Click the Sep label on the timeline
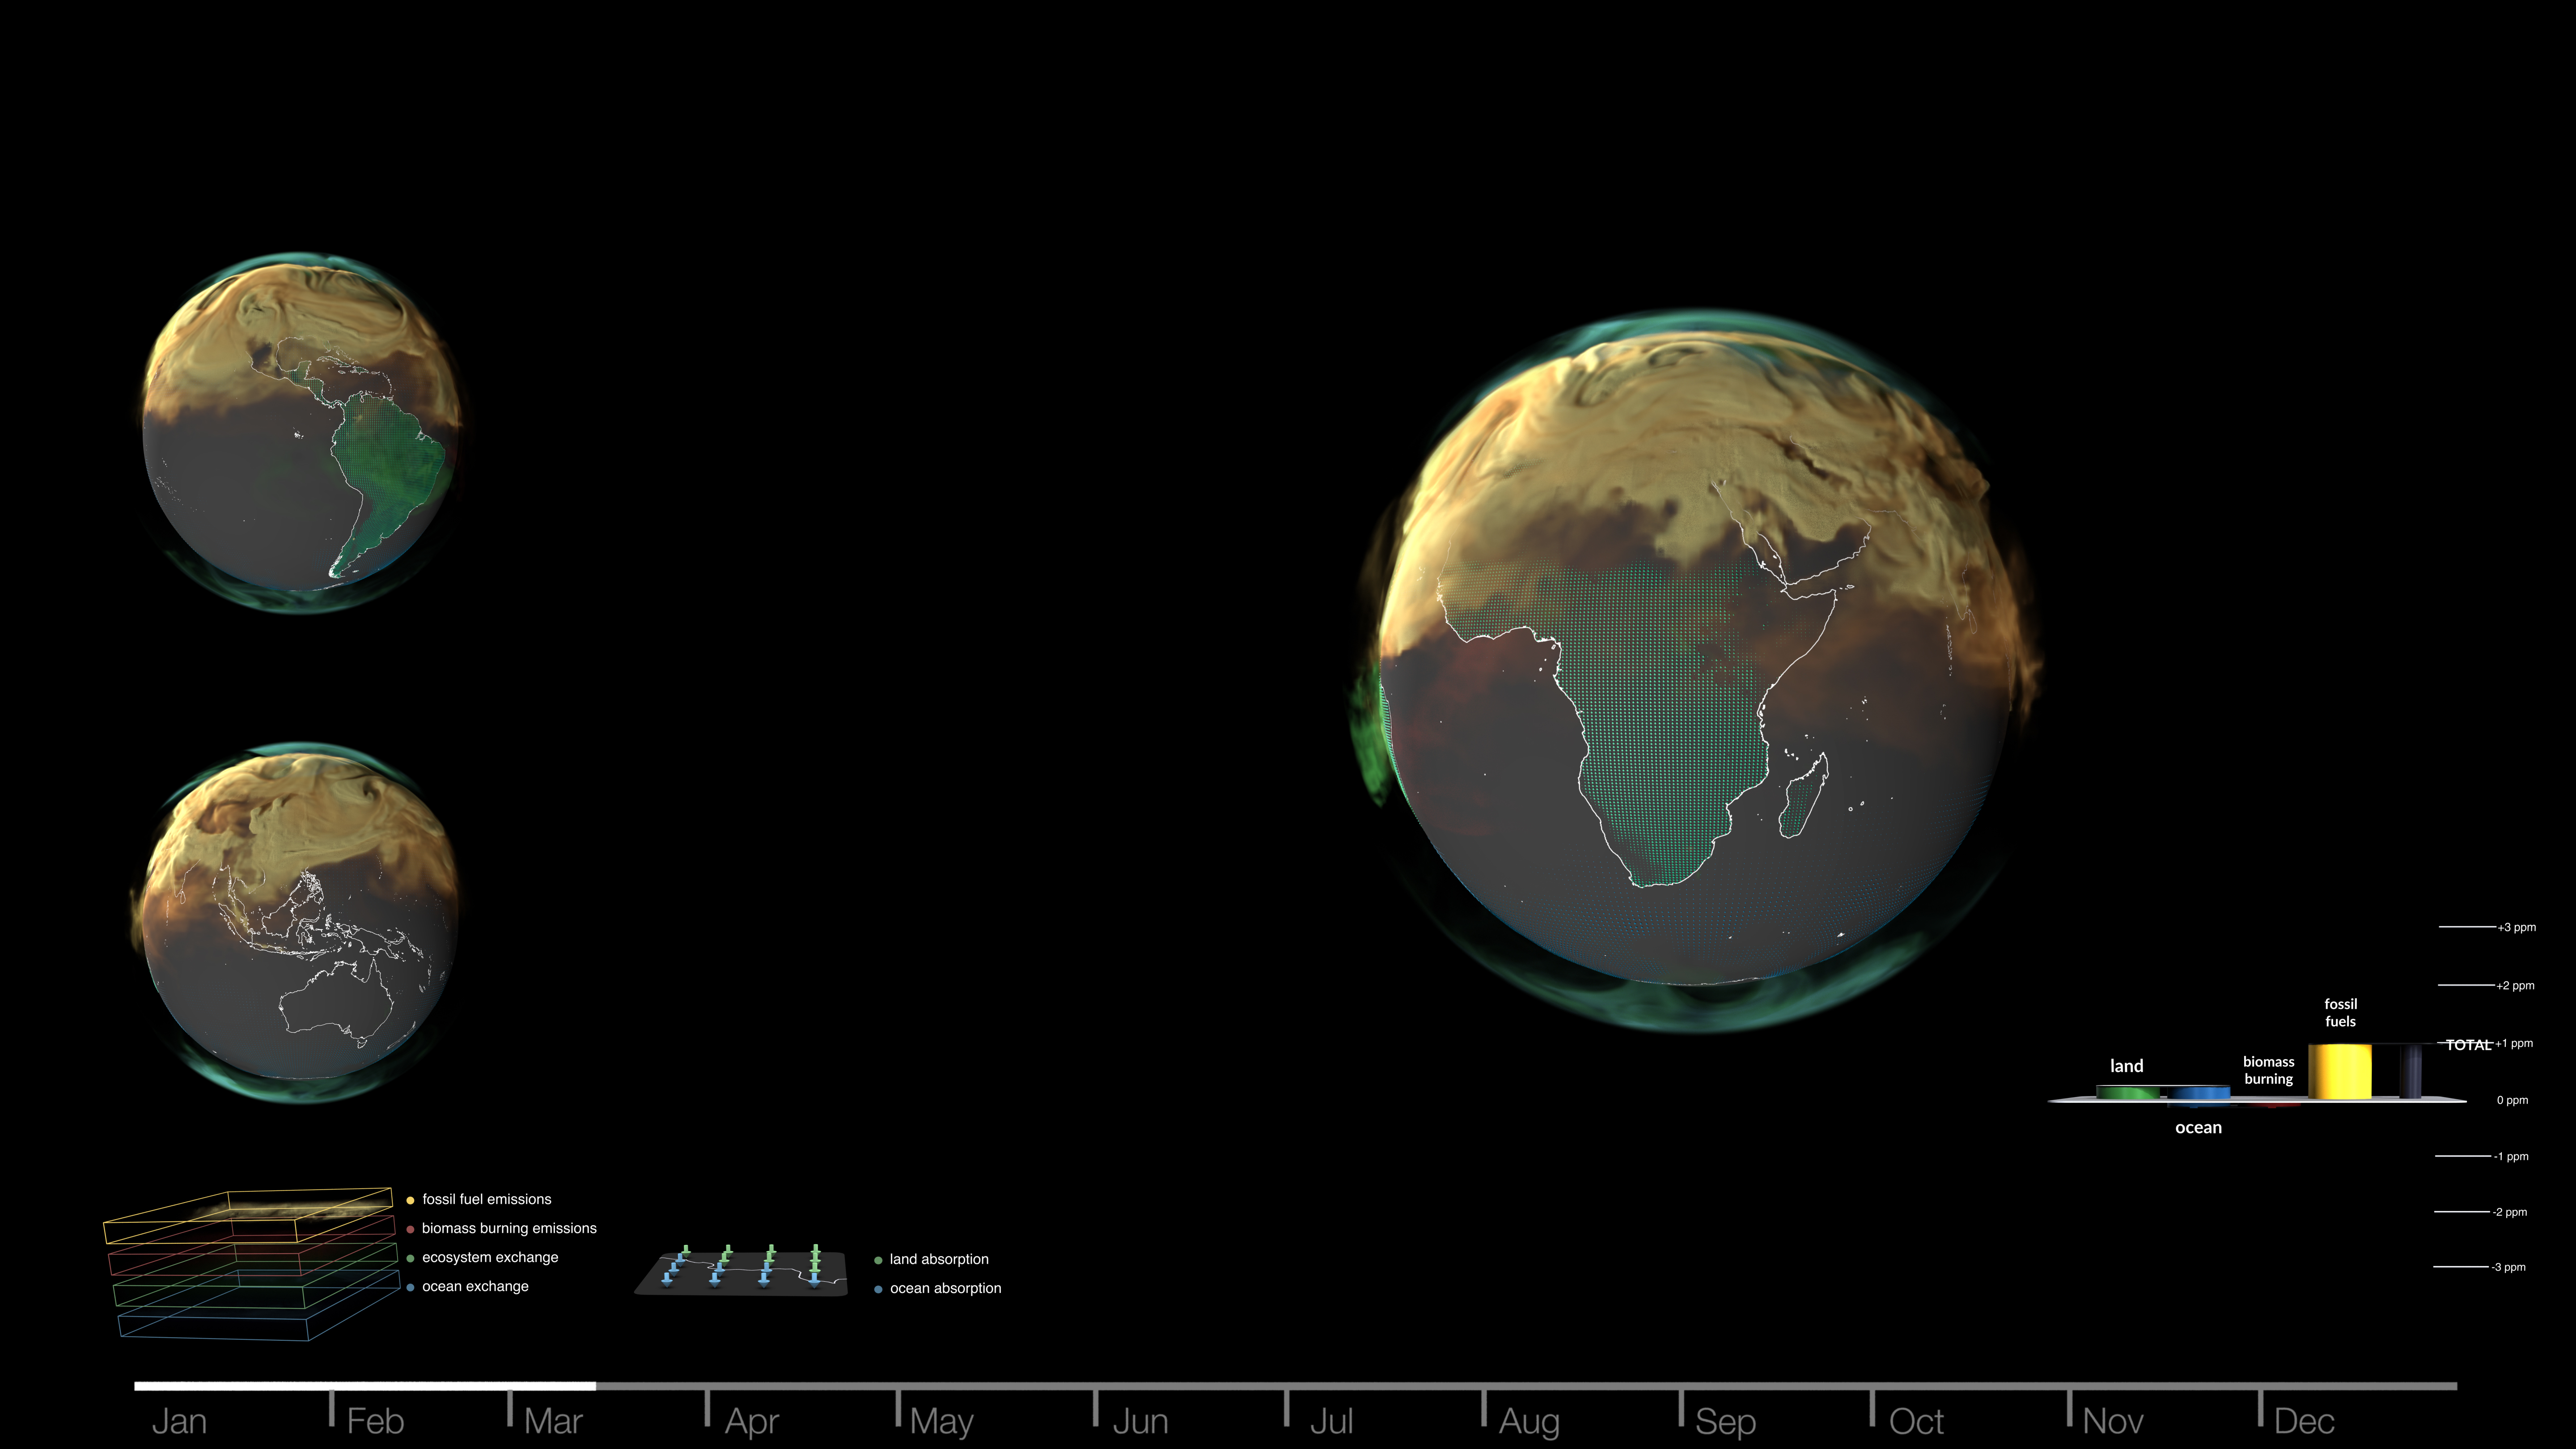This screenshot has height=1449, width=2576. (x=1725, y=1422)
